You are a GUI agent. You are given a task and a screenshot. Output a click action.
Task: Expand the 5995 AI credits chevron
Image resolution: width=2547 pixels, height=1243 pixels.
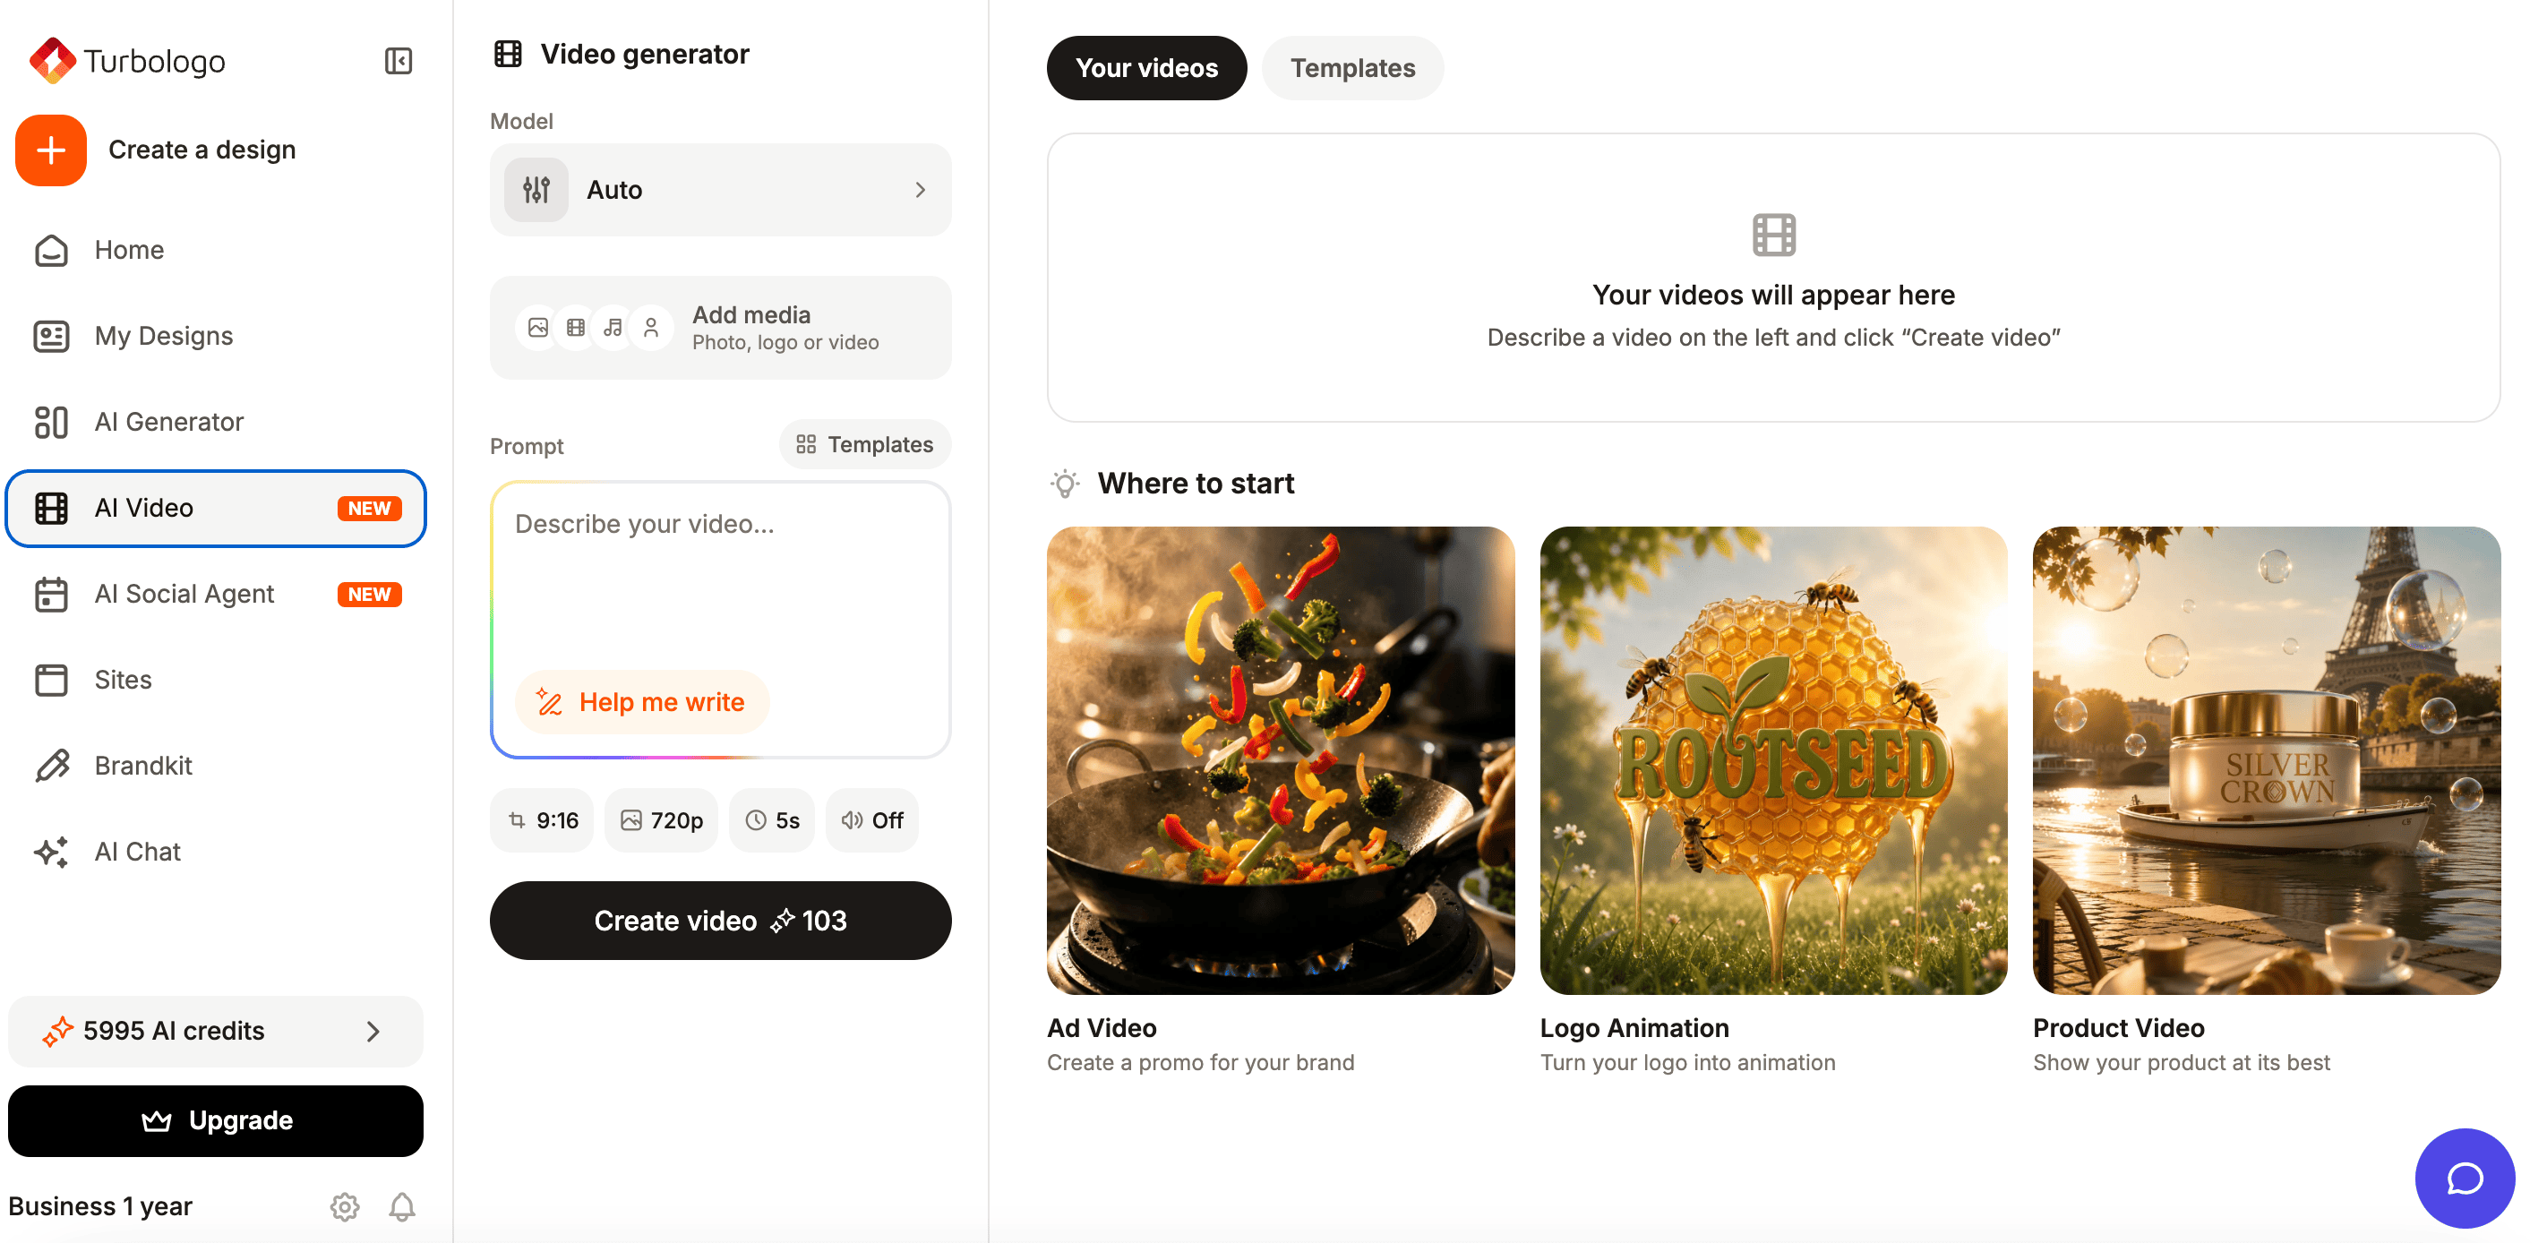click(x=372, y=1032)
